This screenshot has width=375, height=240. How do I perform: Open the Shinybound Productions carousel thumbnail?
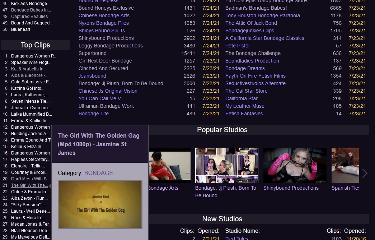295,165
